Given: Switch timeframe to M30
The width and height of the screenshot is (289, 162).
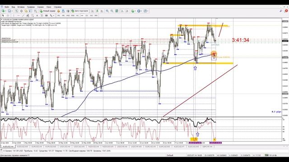Looking at the screenshot, I should click(73, 16).
